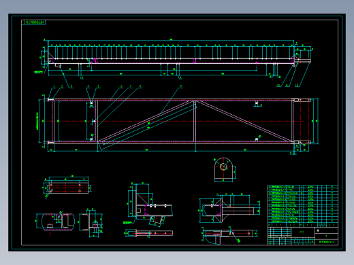Click part balloon number 10 at right end

click(x=278, y=85)
